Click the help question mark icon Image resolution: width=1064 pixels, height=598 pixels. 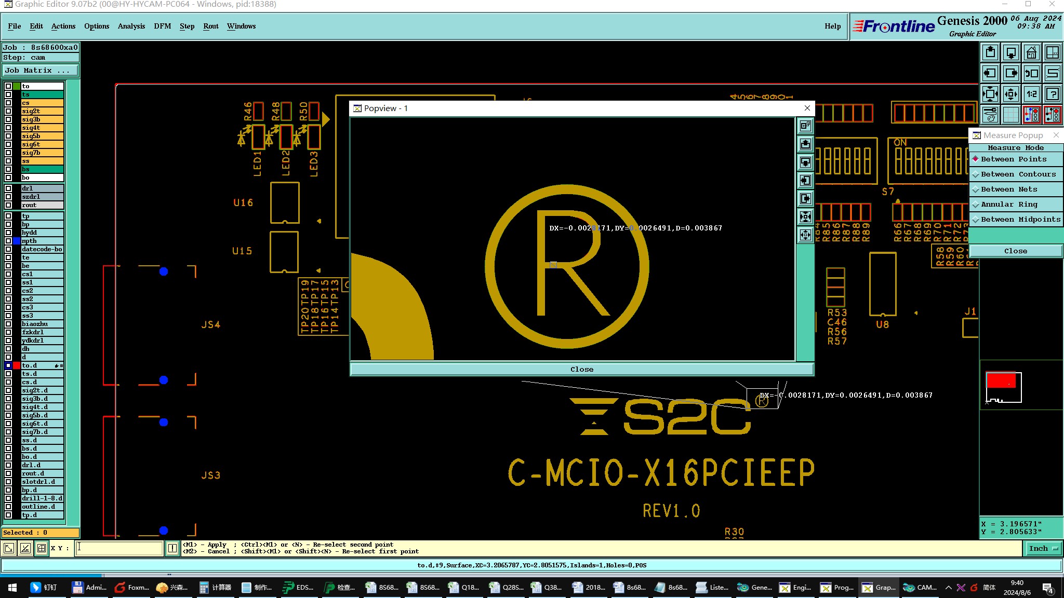click(1052, 94)
